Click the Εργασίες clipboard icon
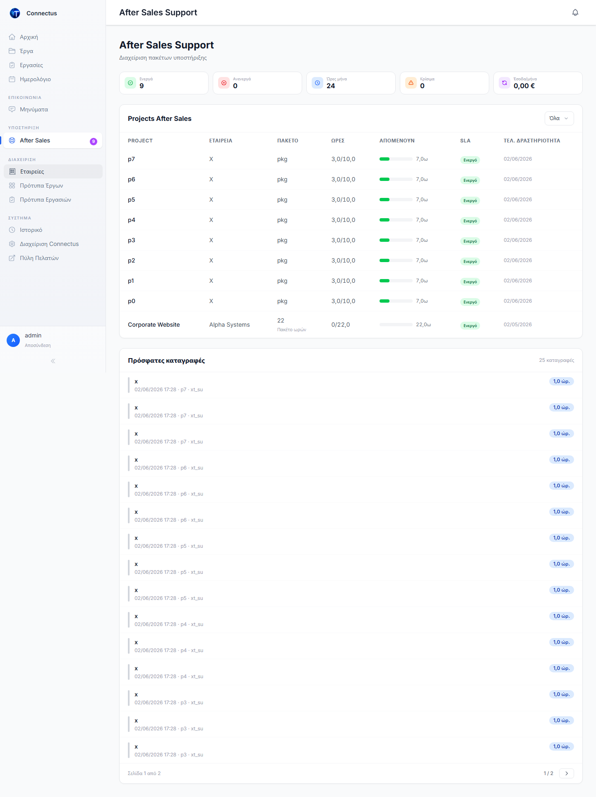 (12, 65)
